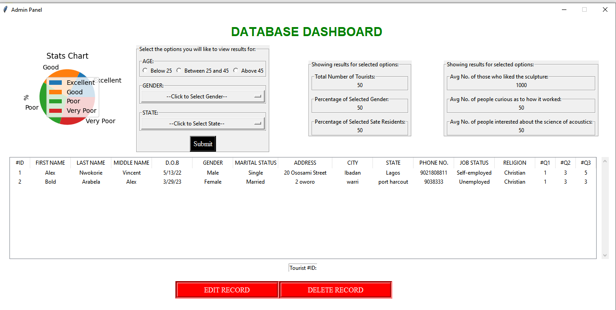Click the Single marital status cell
Viewport: 616px width, 310px height.
point(256,173)
